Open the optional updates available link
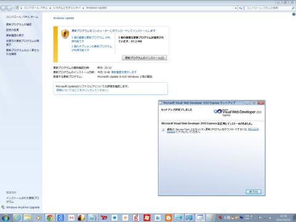This screenshot has height=222, width=296. click(x=92, y=48)
